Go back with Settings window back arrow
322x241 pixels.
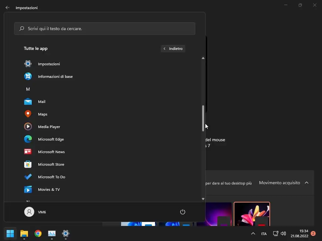[x=8, y=8]
